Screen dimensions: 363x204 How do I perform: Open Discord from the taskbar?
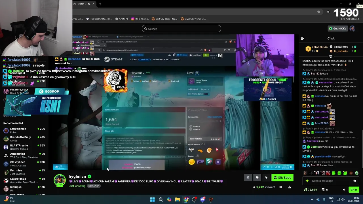[x=202, y=199]
